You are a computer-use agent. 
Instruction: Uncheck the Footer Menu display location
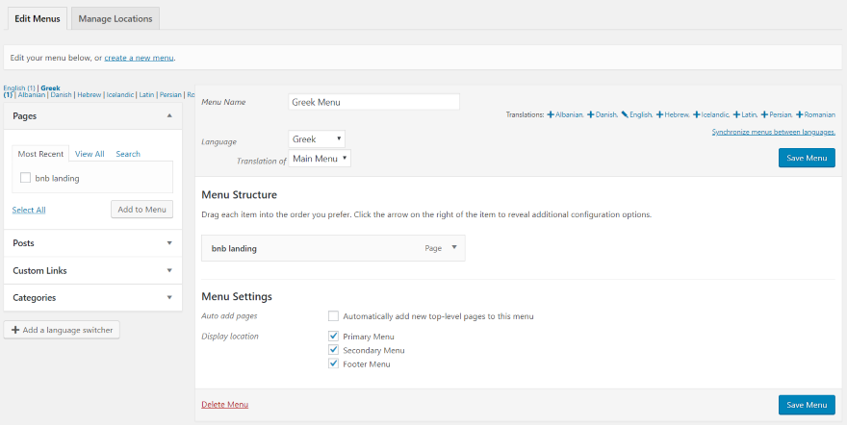click(x=333, y=364)
